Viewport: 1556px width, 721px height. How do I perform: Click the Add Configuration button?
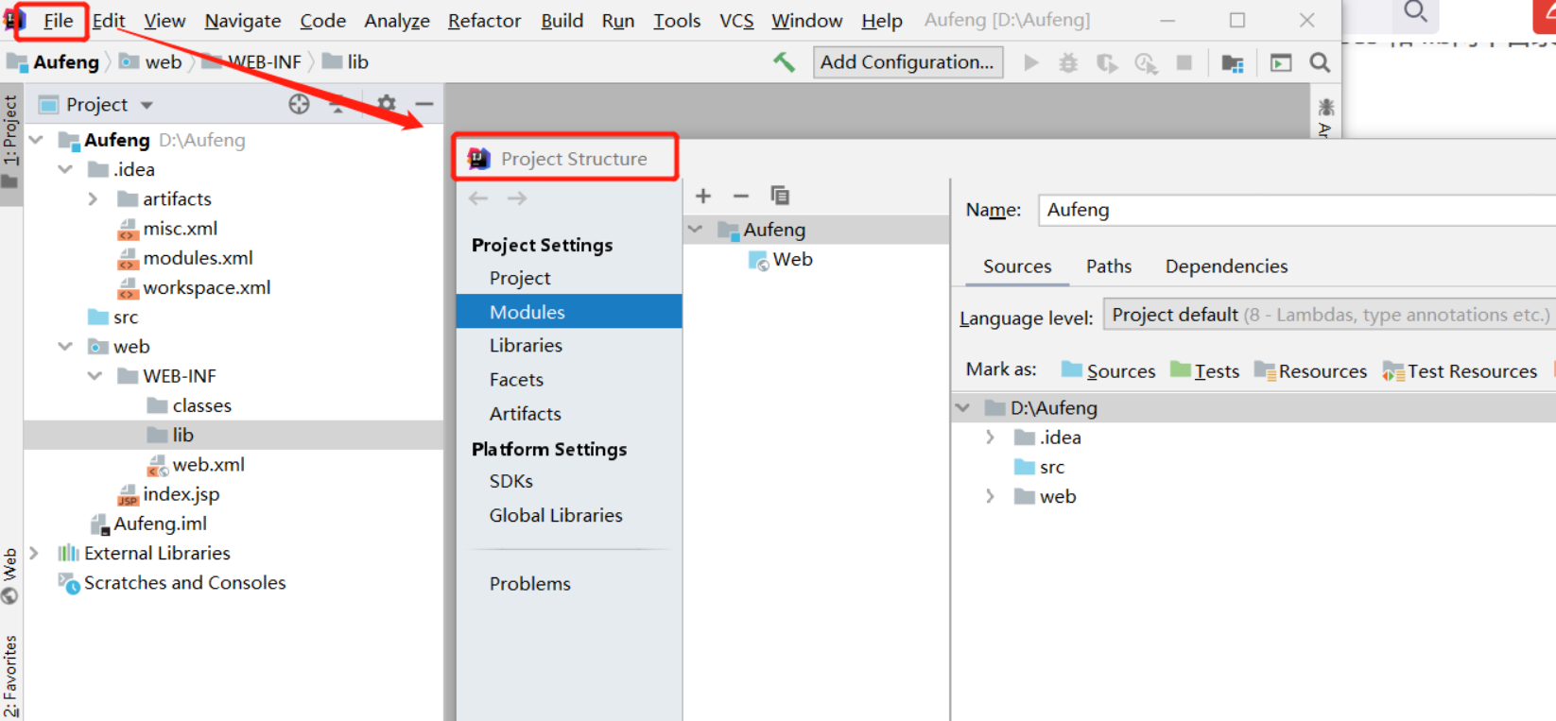[x=908, y=62]
